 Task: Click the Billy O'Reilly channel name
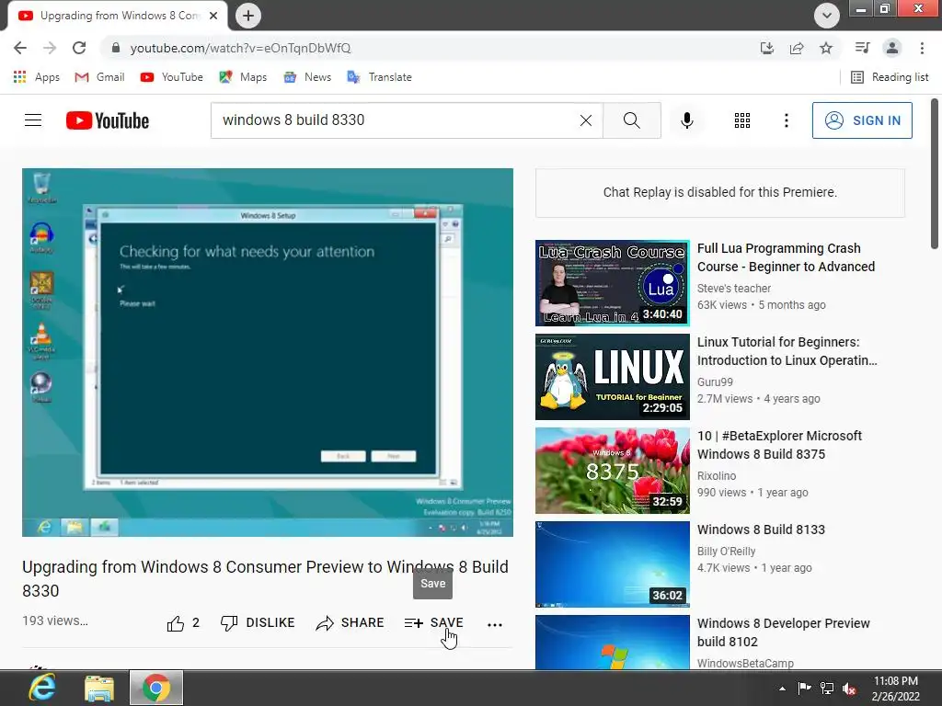pyautogui.click(x=726, y=552)
